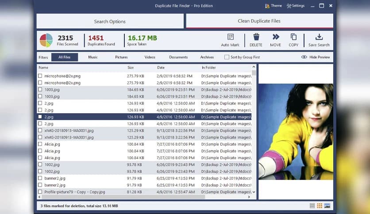The width and height of the screenshot is (370, 214).
Task: Tick the second 1002.jpg checkbox
Action: (40, 172)
